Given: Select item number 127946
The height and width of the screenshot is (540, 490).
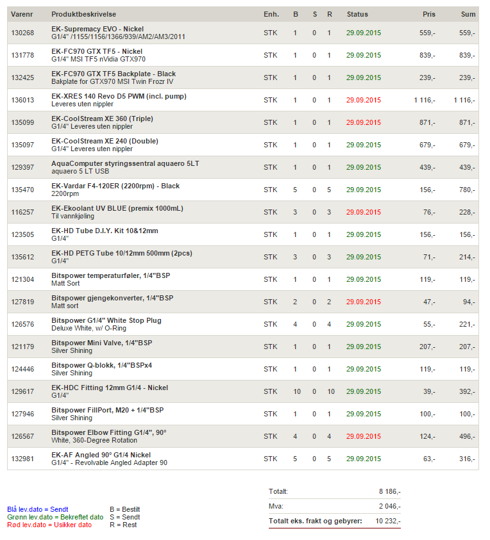Looking at the screenshot, I should [22, 414].
